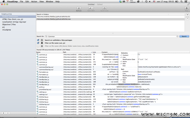This screenshot has height=118, width=190.
Task: Select folder path ending in dafizilla/vsw
Action: click(x=110, y=19)
